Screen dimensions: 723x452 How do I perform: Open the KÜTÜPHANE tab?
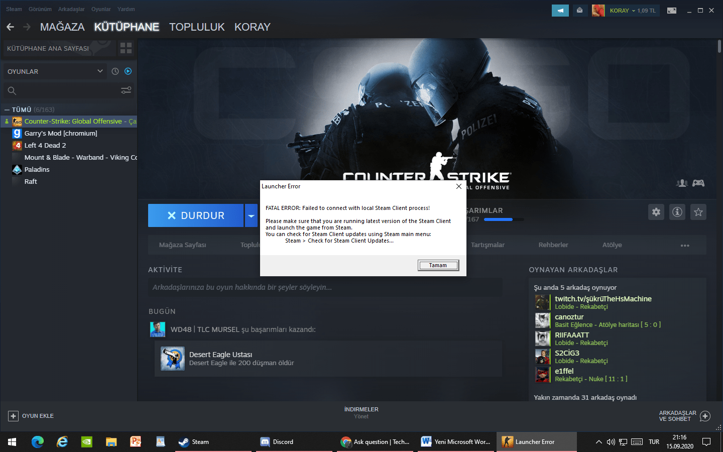pyautogui.click(x=127, y=27)
